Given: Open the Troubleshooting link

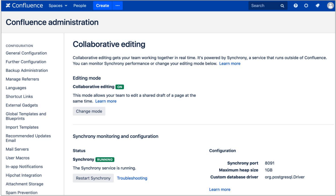Looking at the screenshot, I should [132, 178].
